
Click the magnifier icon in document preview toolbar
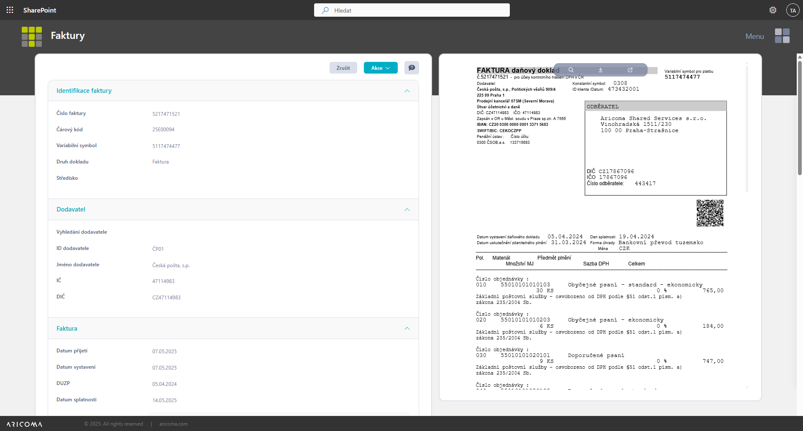(x=571, y=70)
